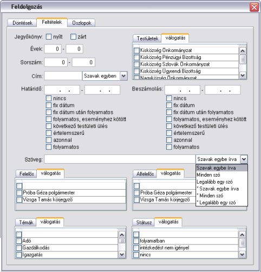This screenshot has width=261, height=272.
Task: Tick Kisközség Ügyrendi Bizottság checkbox
Action: (136, 71)
